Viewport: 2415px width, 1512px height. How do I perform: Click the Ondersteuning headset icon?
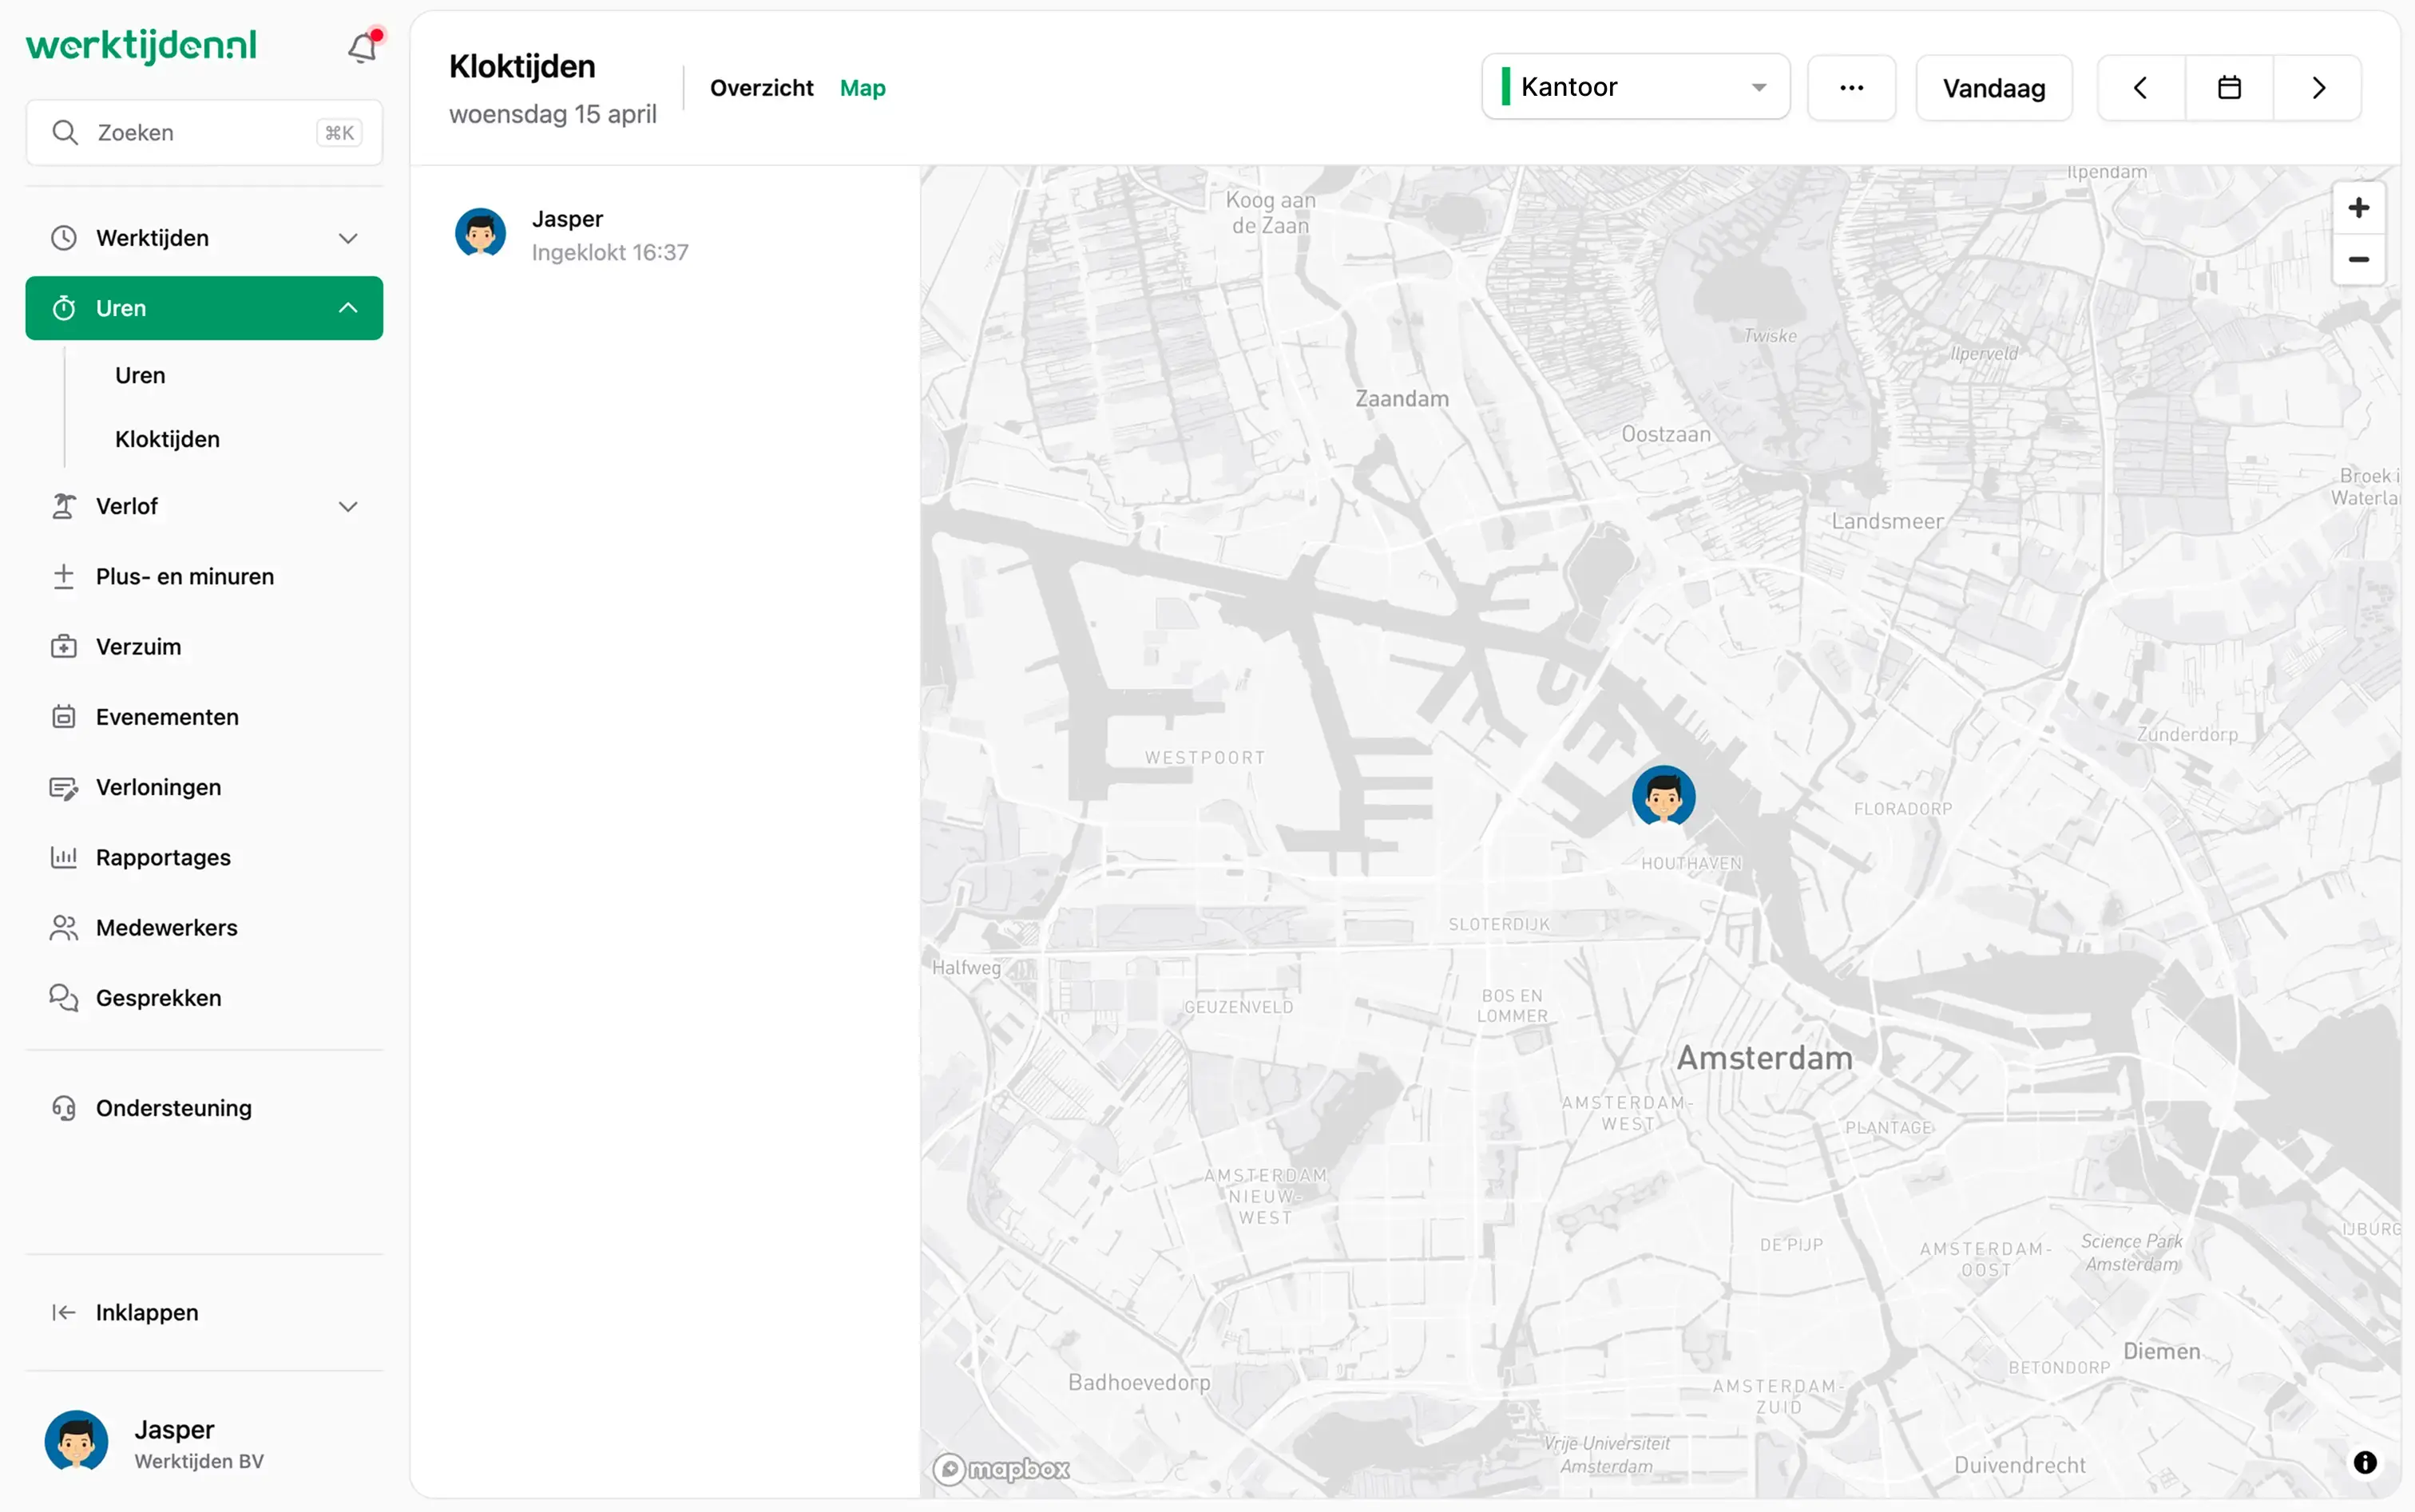tap(63, 1108)
